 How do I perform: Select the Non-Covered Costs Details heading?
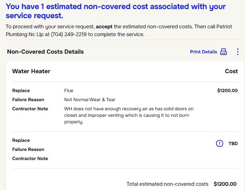(x=45, y=52)
